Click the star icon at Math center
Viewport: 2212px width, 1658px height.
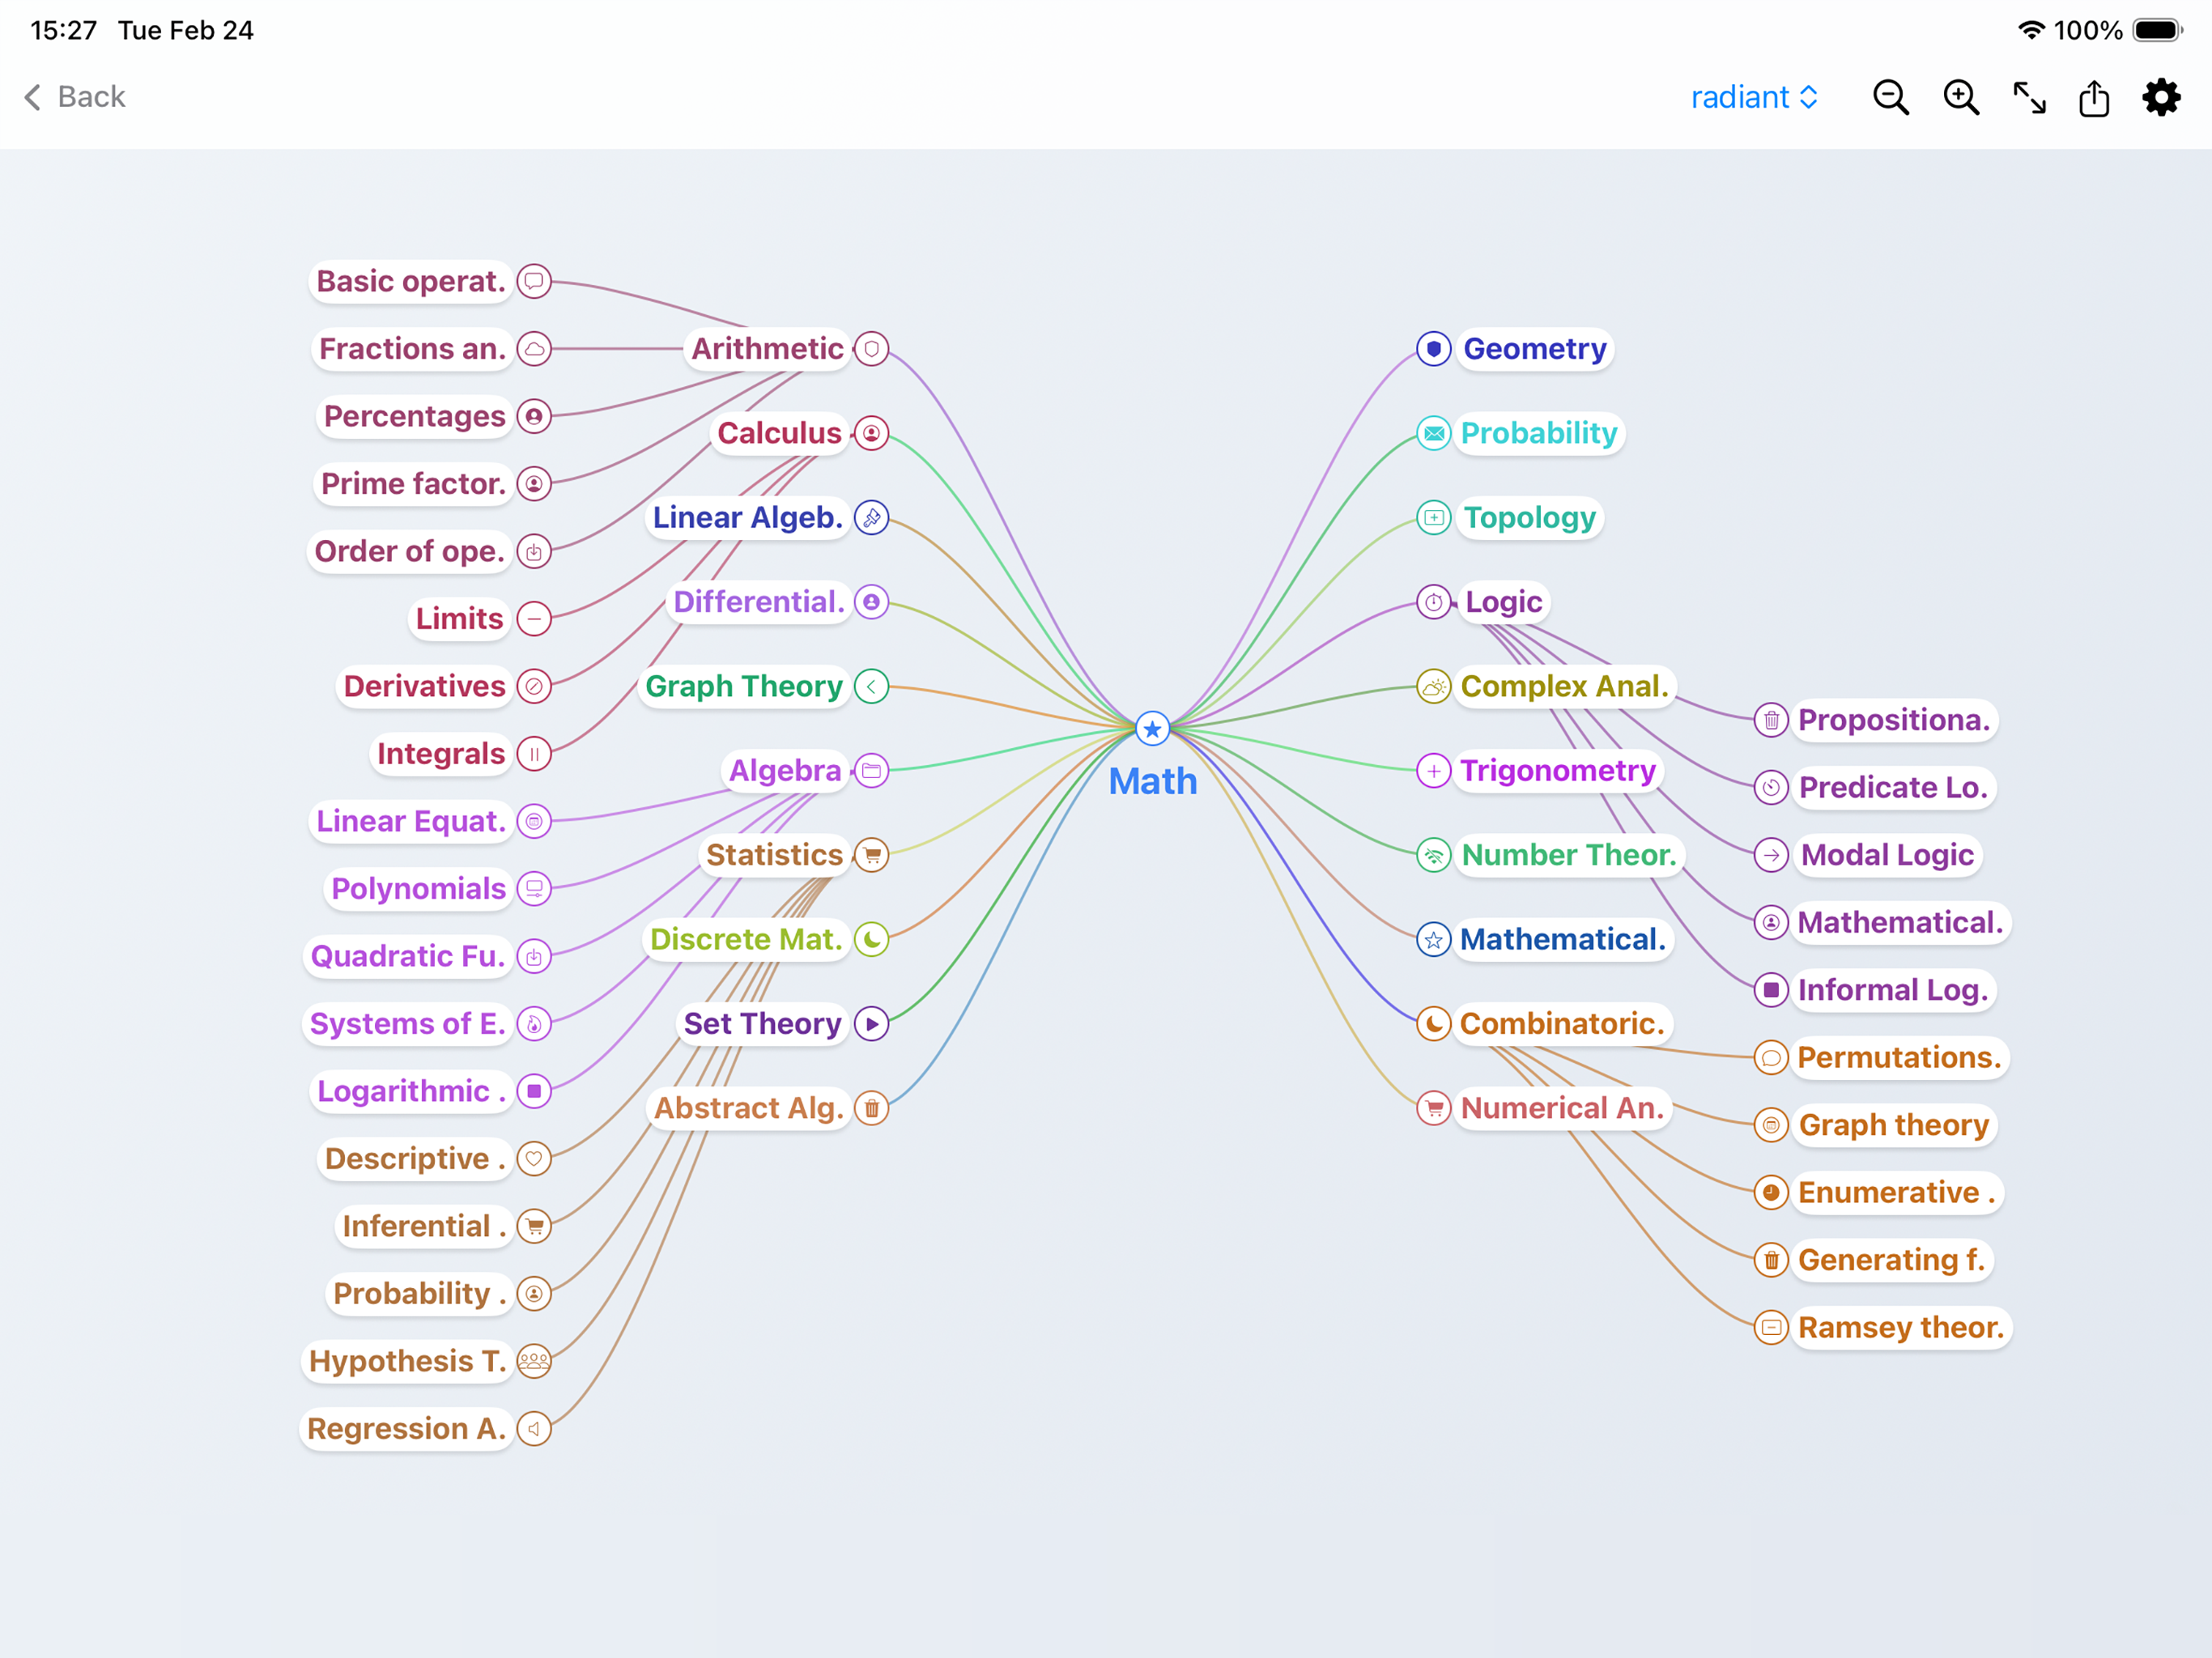point(1152,729)
